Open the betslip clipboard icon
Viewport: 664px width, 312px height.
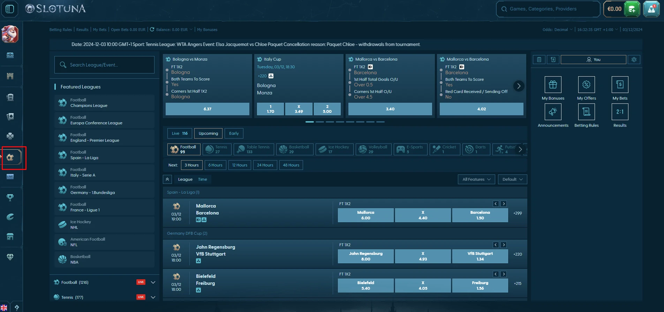(x=539, y=60)
